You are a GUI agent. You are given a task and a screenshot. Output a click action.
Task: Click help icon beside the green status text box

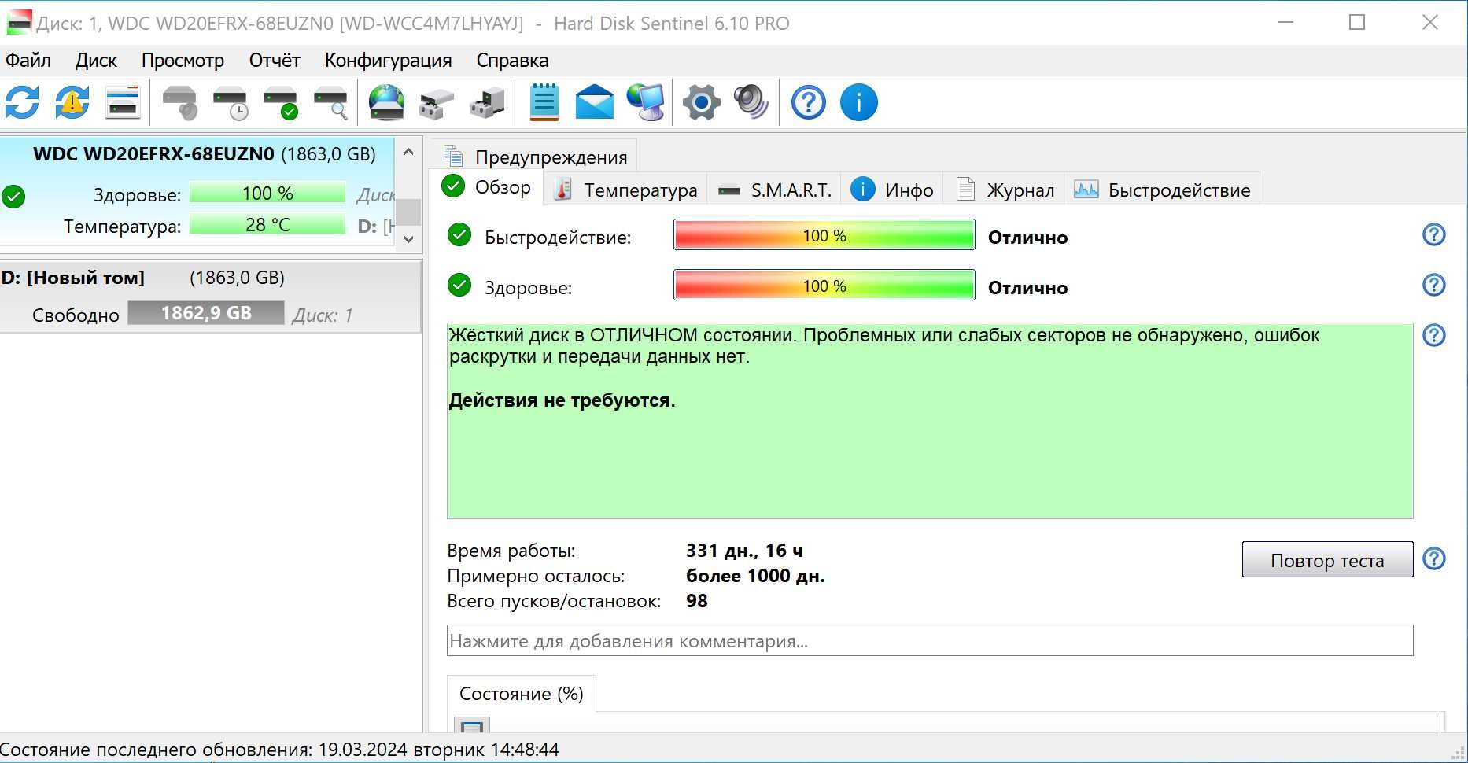[x=1434, y=335]
